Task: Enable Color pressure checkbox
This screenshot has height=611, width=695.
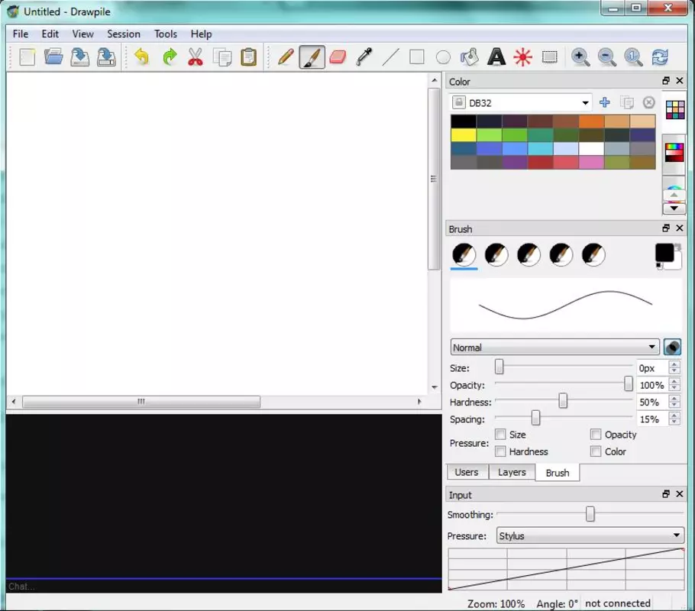Action: coord(596,451)
